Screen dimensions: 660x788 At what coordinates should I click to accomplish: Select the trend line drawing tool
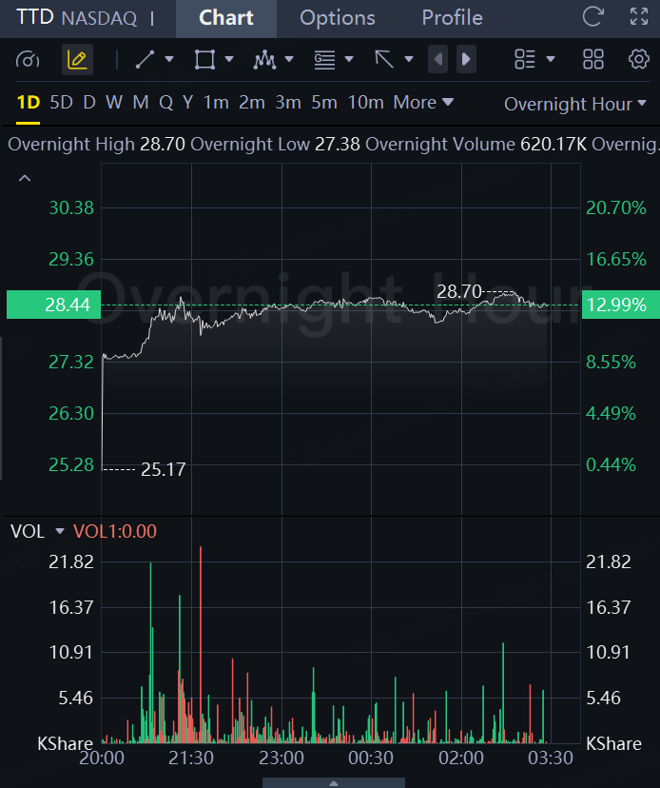(145, 60)
